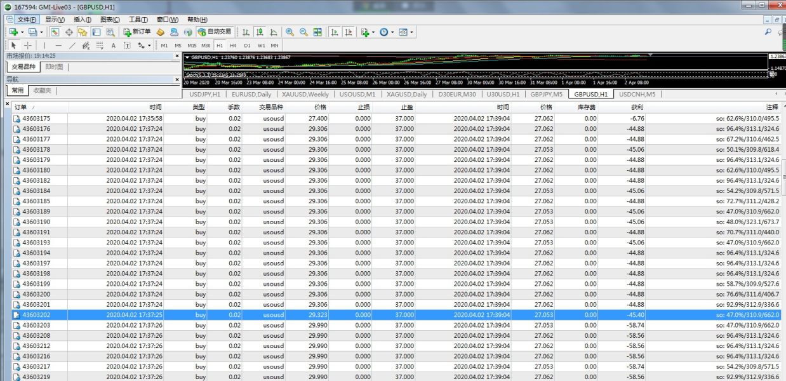Open the new chart dropdown arrow
786x381 pixels.
pos(21,32)
